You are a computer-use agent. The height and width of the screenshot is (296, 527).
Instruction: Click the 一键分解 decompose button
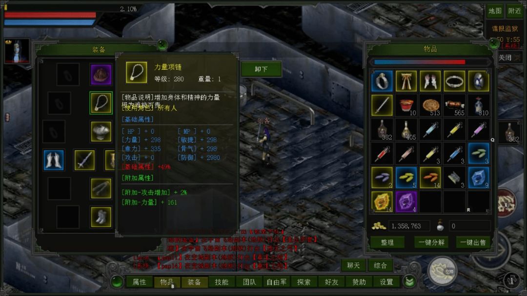coord(431,242)
